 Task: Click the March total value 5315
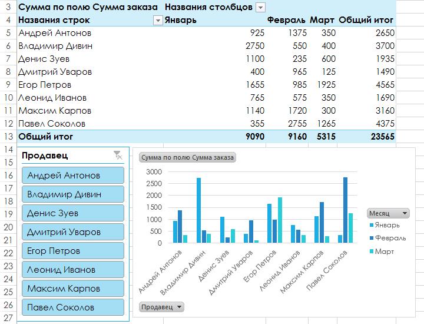[322, 137]
